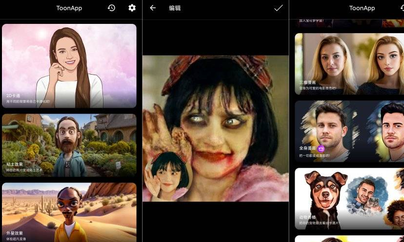Viewport: 404px width, 242px height.
Task: Open the 外星效果 alien effect card
Action: [69, 212]
